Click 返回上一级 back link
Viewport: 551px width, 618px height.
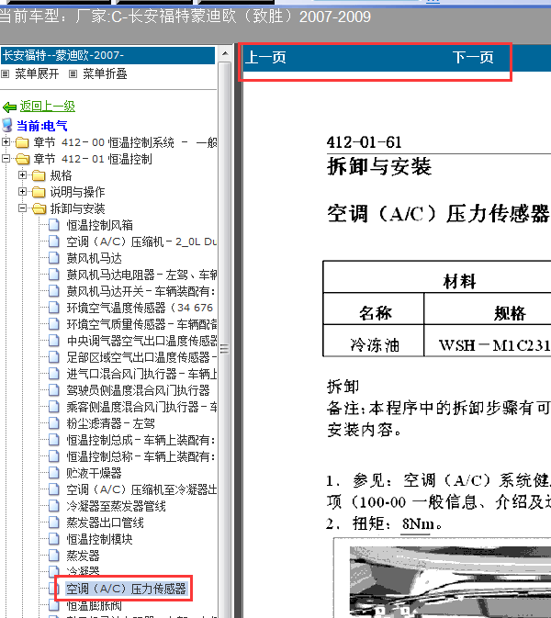(48, 106)
